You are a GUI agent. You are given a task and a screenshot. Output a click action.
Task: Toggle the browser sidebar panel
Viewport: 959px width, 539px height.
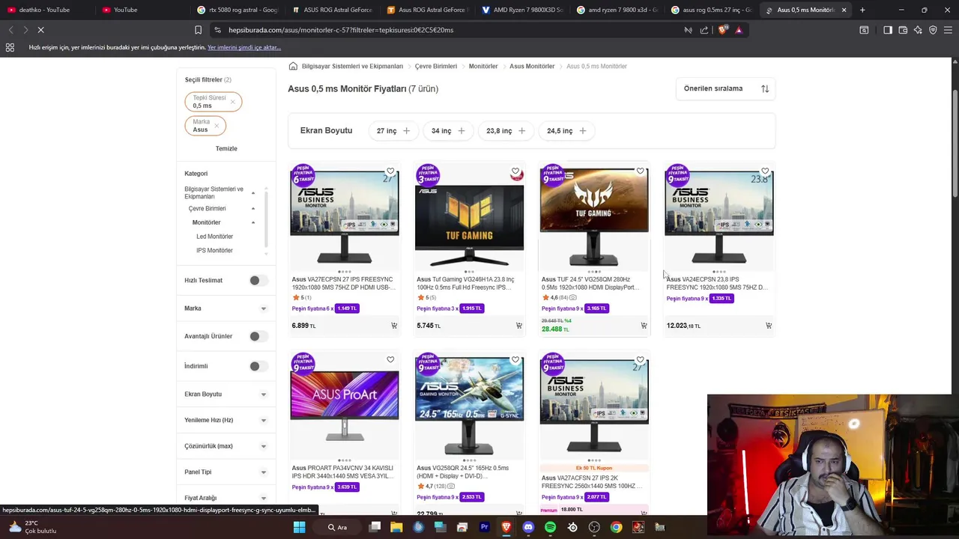pyautogui.click(x=888, y=30)
